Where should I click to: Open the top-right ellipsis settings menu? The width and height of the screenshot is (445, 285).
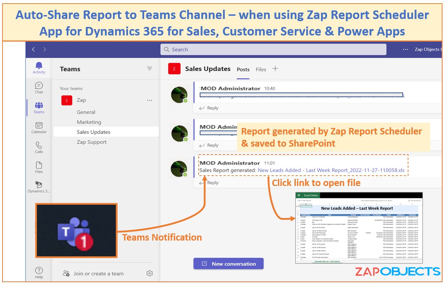pyautogui.click(x=405, y=49)
